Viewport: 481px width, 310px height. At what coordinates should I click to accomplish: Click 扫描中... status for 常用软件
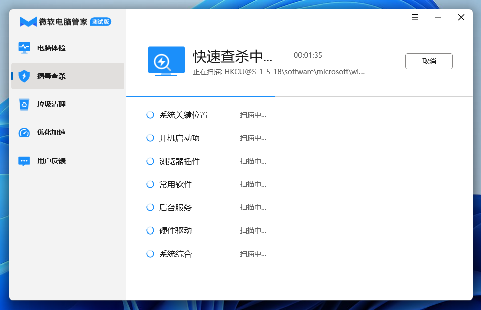(x=253, y=184)
